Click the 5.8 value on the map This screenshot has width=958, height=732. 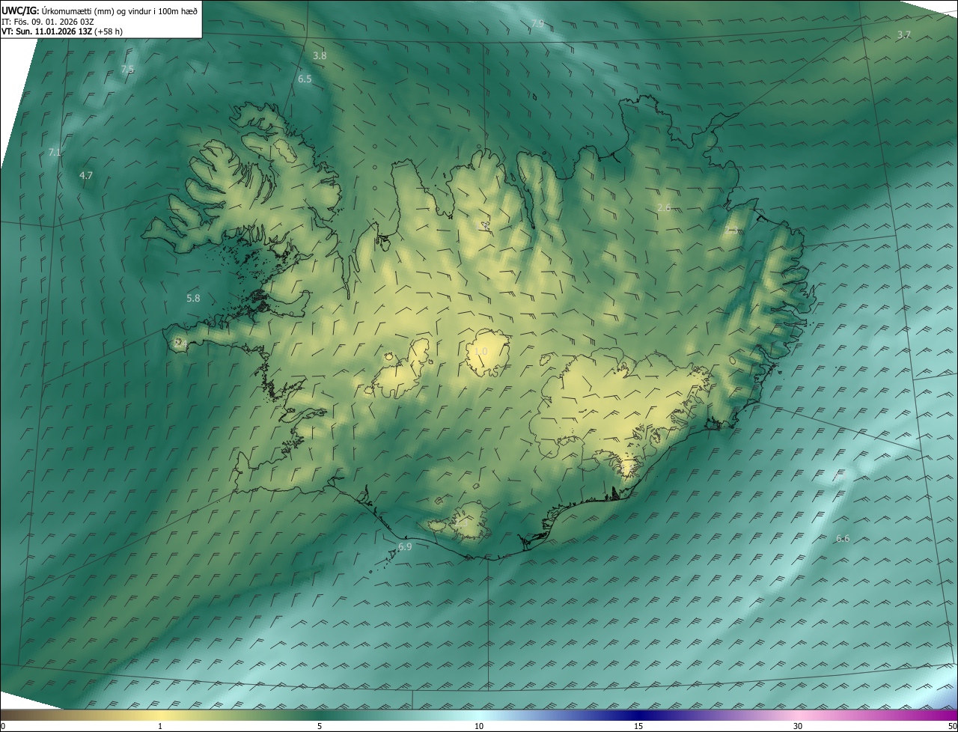coord(193,298)
